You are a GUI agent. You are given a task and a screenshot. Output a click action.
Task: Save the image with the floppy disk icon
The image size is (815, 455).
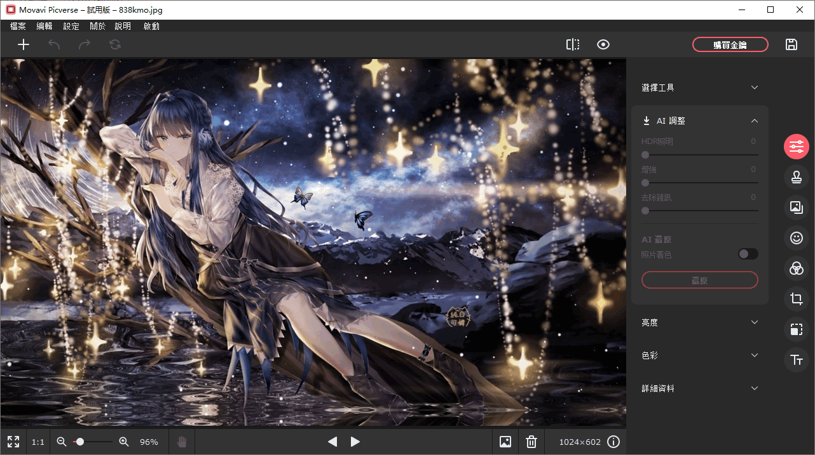click(791, 44)
